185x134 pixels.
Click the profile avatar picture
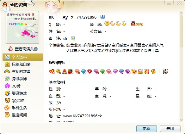[x=22, y=27]
